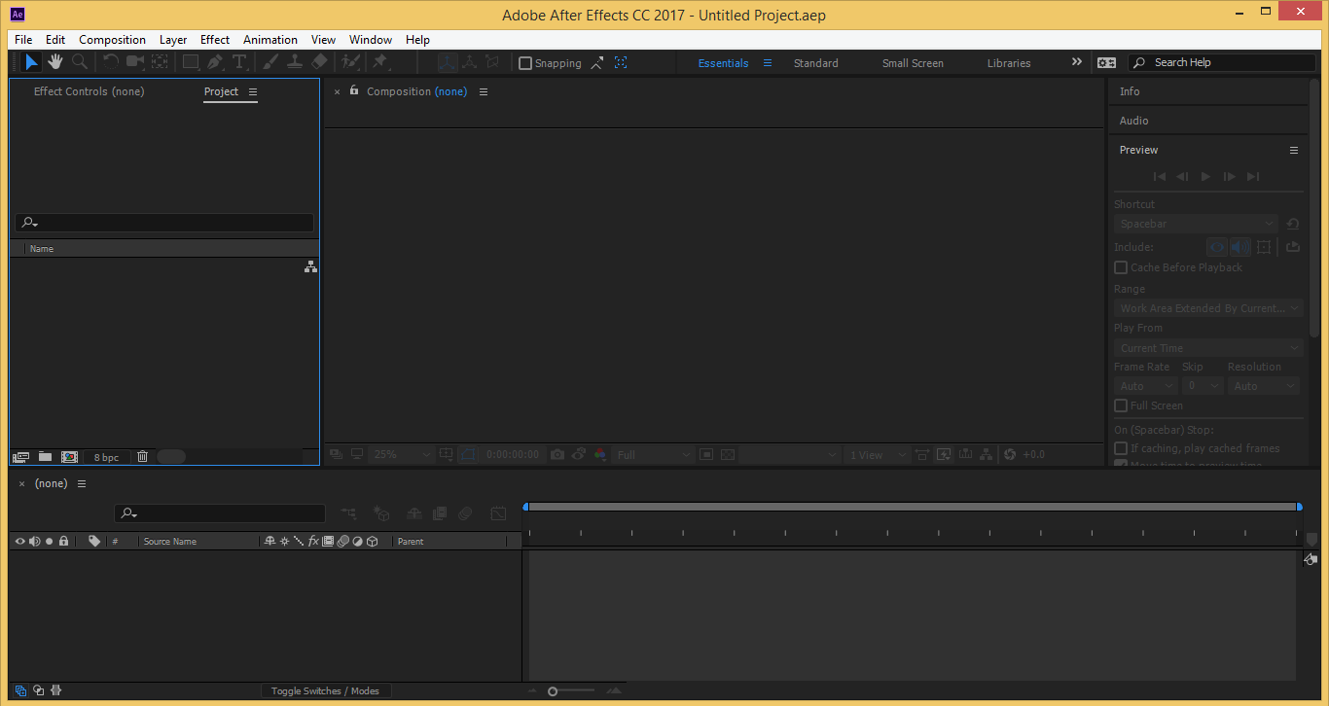This screenshot has width=1329, height=706.
Task: Click the 8 bpc color depth button
Action: pos(106,457)
